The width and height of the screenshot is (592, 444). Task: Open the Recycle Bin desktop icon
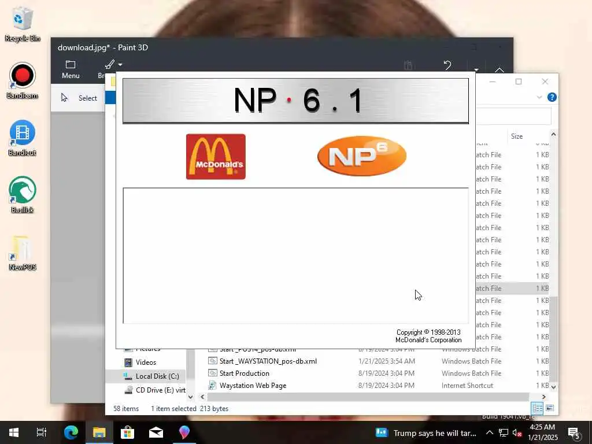[x=23, y=24]
